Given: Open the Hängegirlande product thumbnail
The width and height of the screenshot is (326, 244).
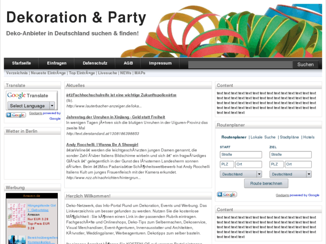Looking at the screenshot, I should tap(17, 215).
